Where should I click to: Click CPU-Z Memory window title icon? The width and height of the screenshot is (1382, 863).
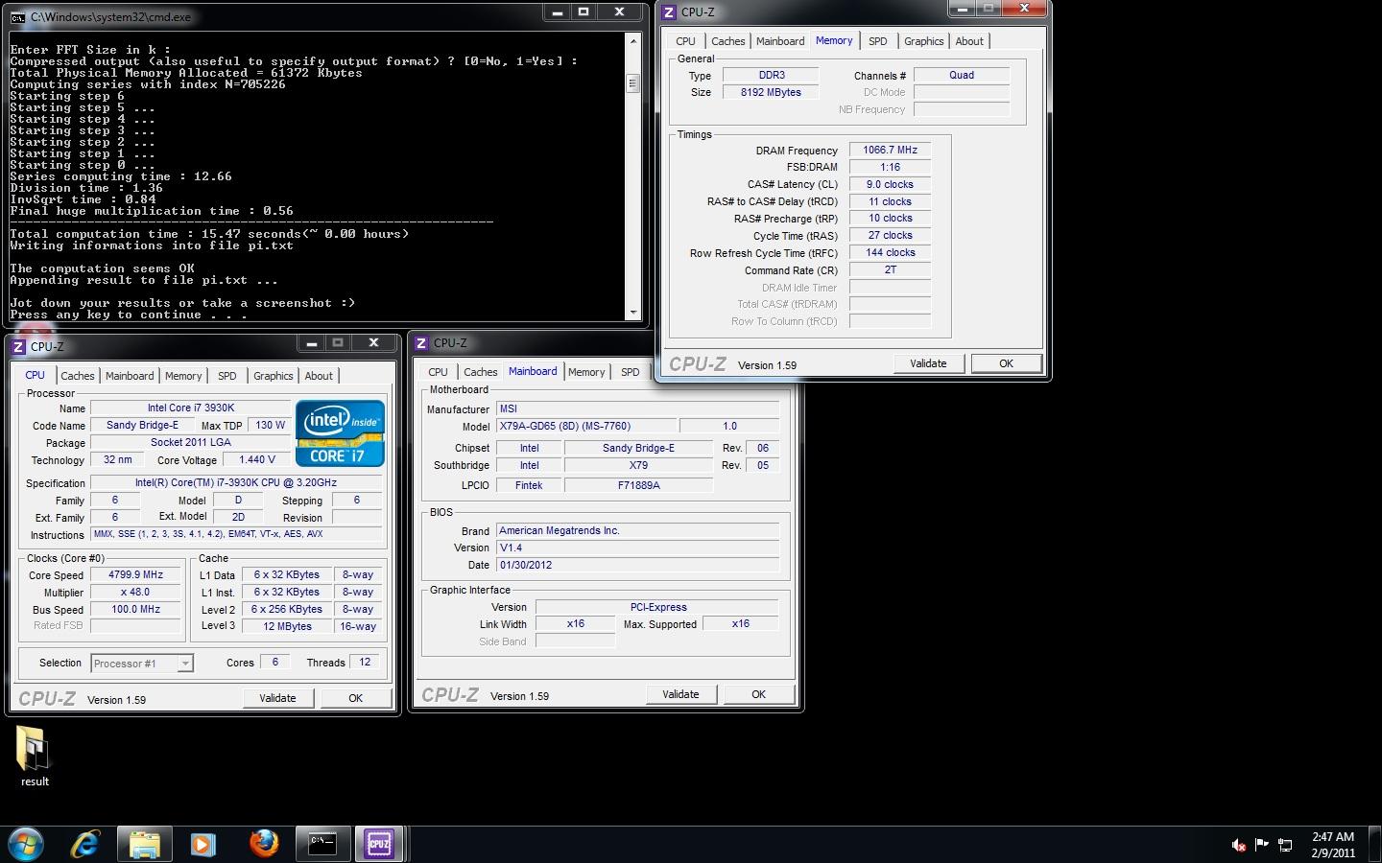point(669,12)
